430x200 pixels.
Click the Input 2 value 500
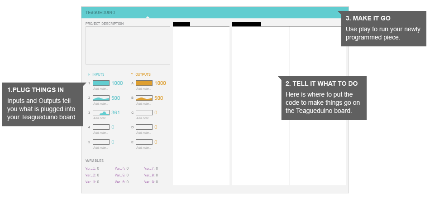[116, 98]
